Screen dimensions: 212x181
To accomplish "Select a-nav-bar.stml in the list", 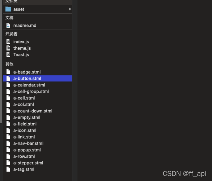I will click(38, 143).
